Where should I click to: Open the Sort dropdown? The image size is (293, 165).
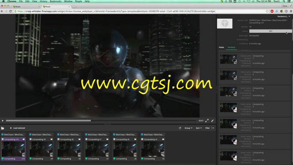(199, 128)
